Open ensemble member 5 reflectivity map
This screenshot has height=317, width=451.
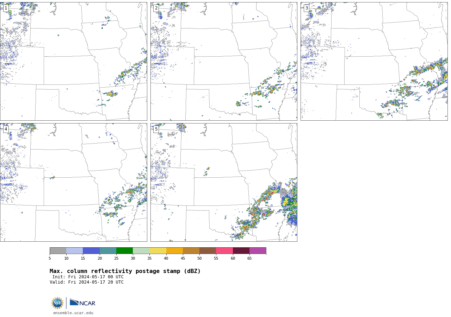tap(224, 182)
